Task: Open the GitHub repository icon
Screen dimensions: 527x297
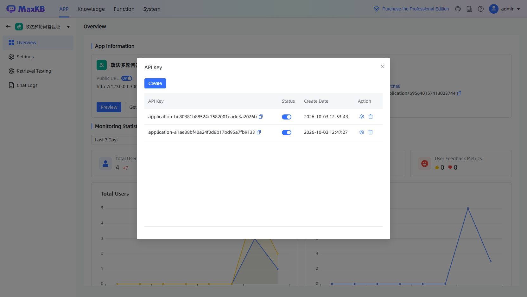Action: coord(458,9)
